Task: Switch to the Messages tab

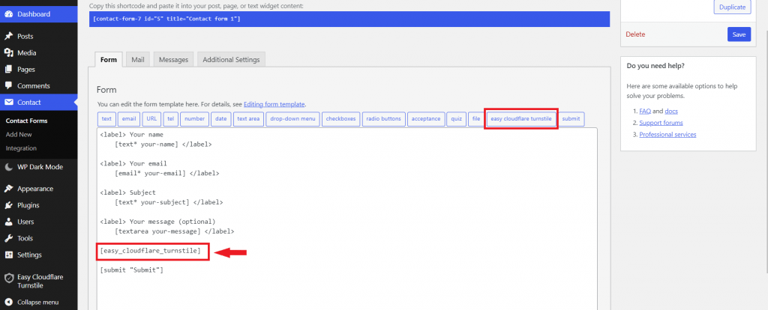Action: (x=174, y=60)
